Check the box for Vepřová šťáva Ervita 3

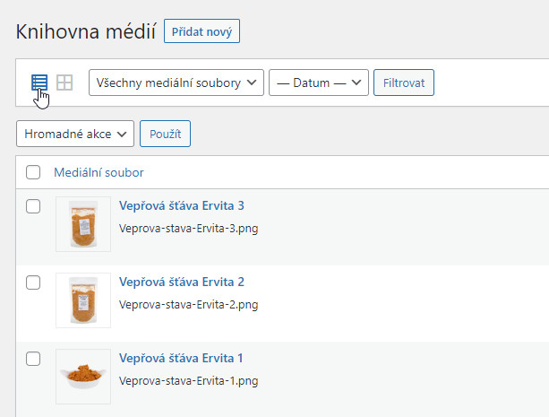click(x=33, y=206)
